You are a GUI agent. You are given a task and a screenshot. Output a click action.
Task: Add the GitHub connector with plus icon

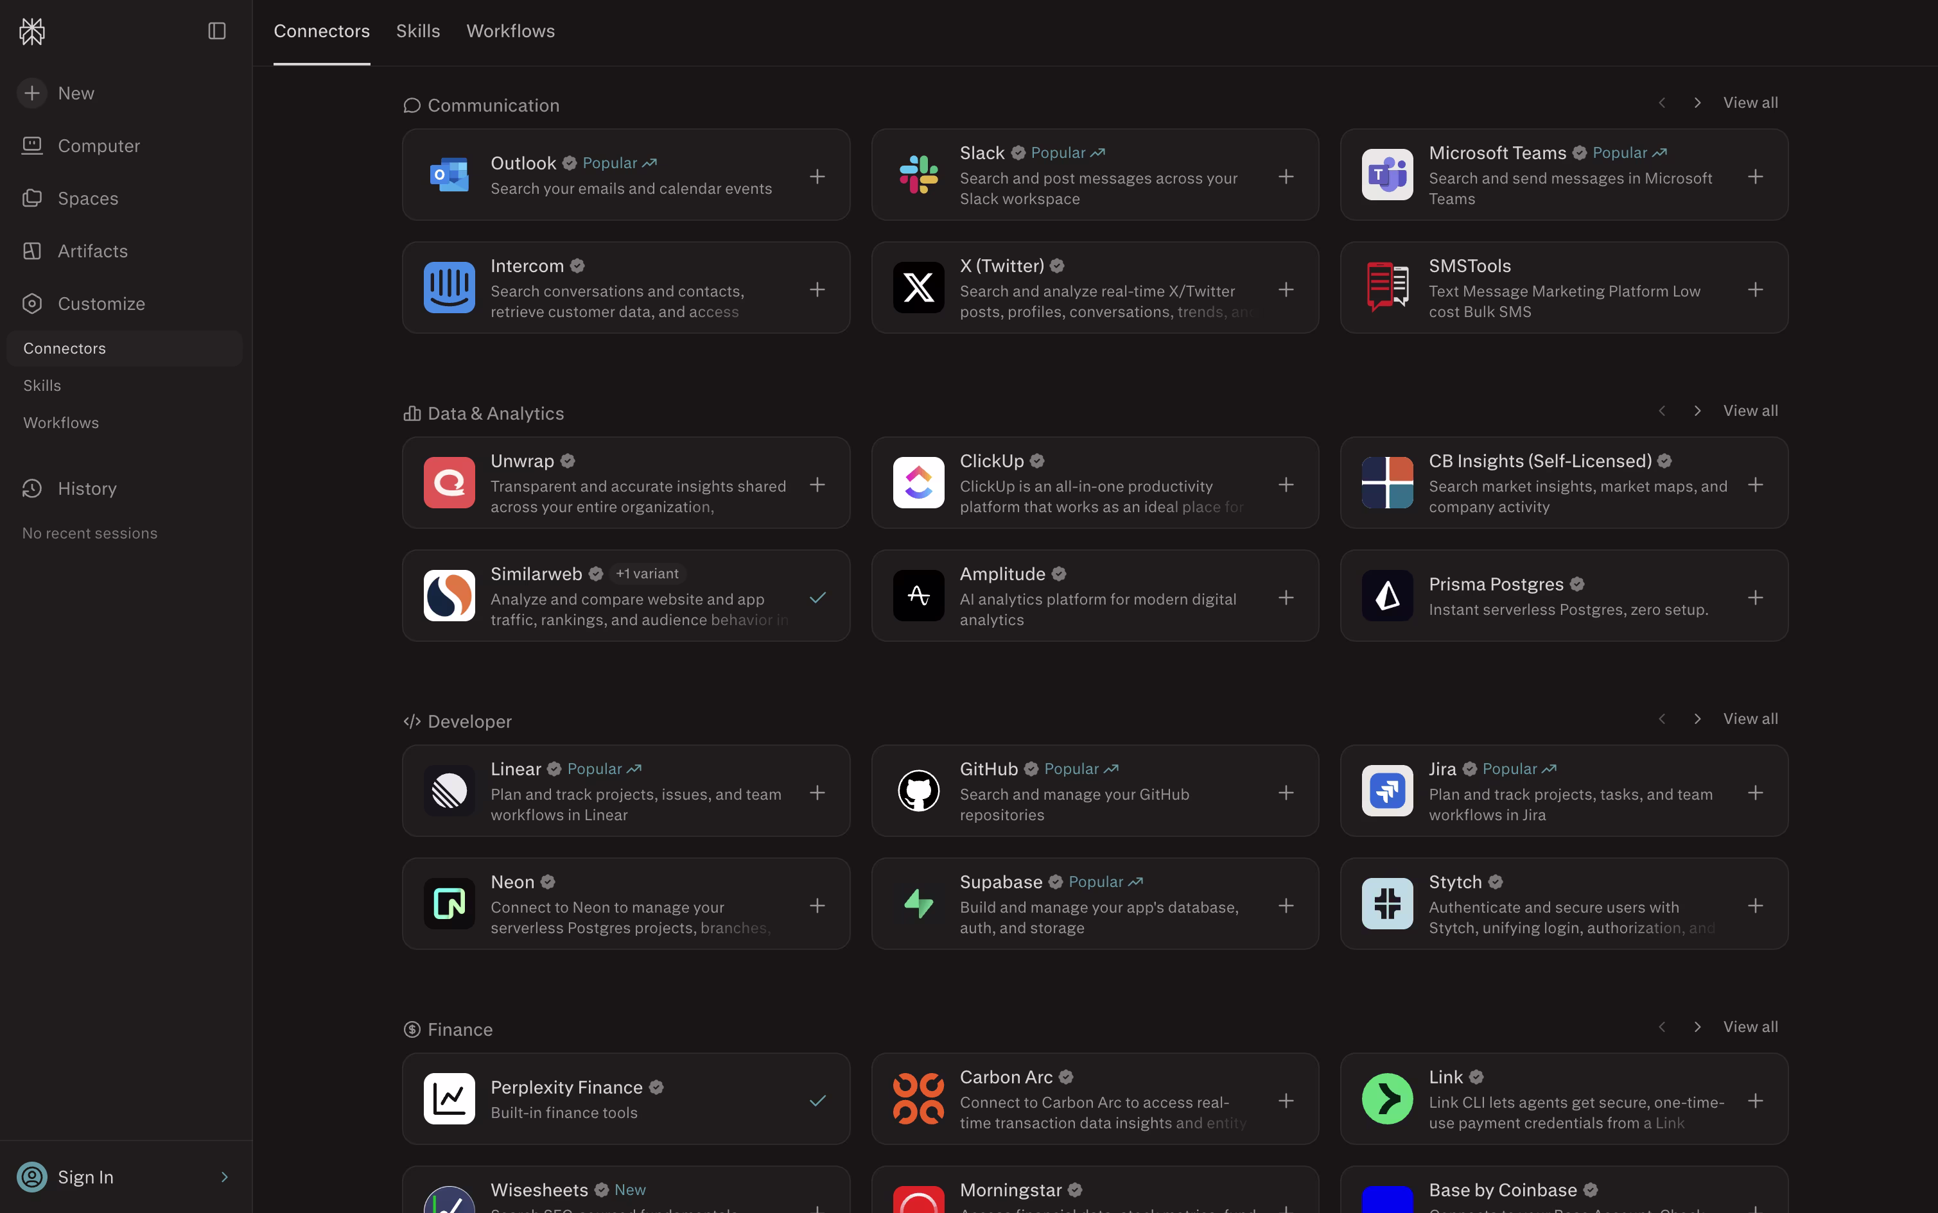pos(1286,793)
